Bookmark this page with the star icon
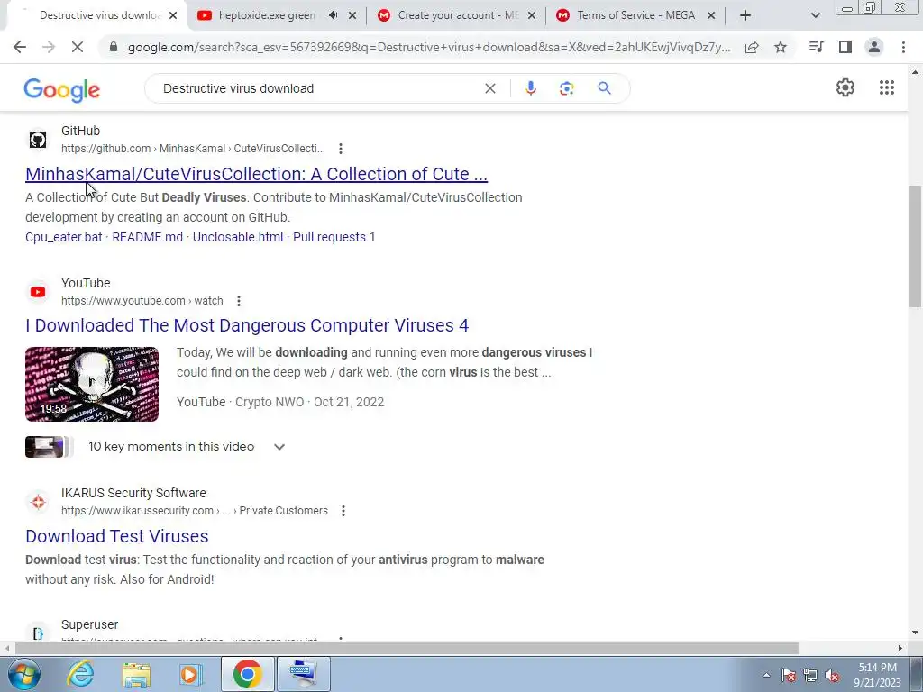 click(x=781, y=47)
